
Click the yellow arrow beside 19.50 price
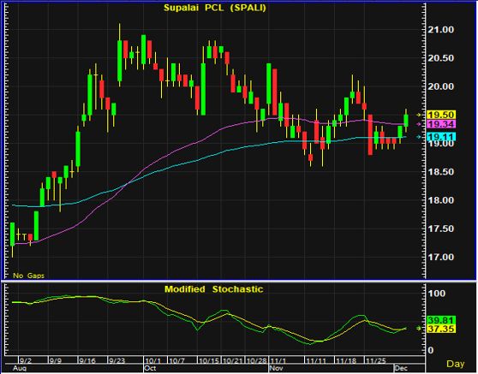point(419,115)
